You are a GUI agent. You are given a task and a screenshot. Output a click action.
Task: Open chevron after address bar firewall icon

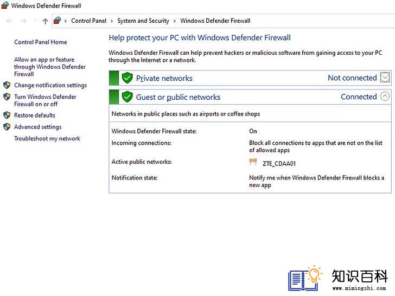pyautogui.click(x=66, y=21)
